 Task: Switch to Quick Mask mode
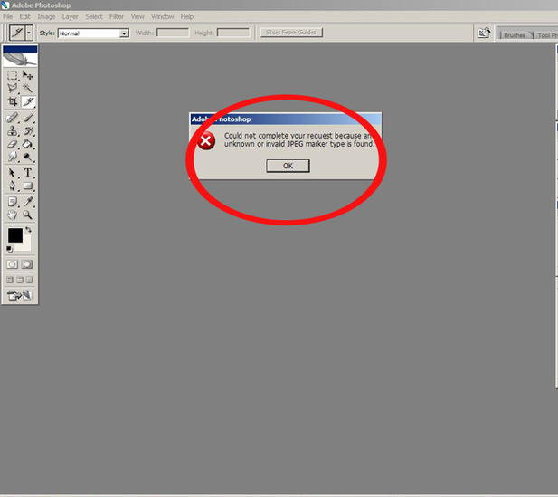[27, 264]
